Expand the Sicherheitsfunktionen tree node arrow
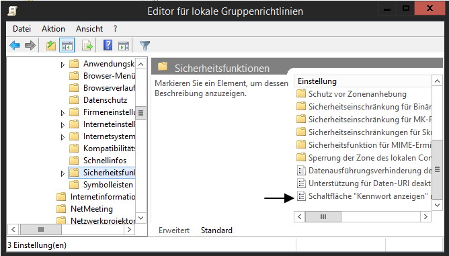The width and height of the screenshot is (449, 256). click(63, 173)
